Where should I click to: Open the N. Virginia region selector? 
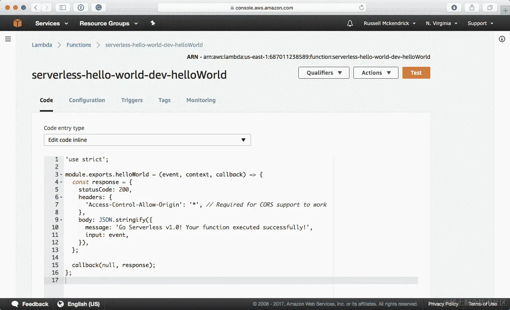[x=441, y=23]
